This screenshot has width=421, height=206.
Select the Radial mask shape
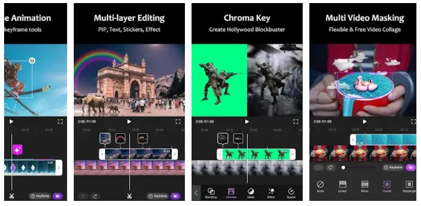pos(387,187)
